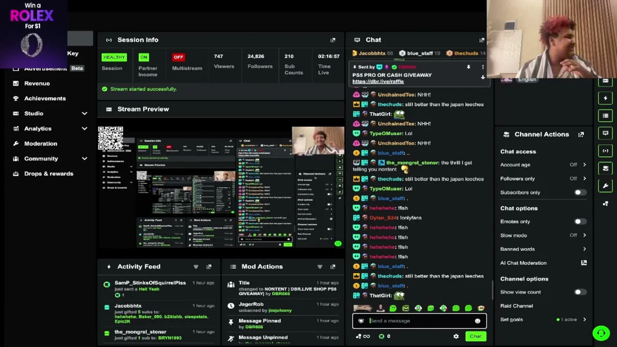Open Activity Feed filter options

196,267
